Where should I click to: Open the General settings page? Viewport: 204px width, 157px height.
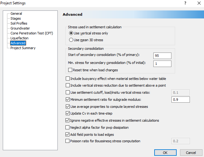16,14
